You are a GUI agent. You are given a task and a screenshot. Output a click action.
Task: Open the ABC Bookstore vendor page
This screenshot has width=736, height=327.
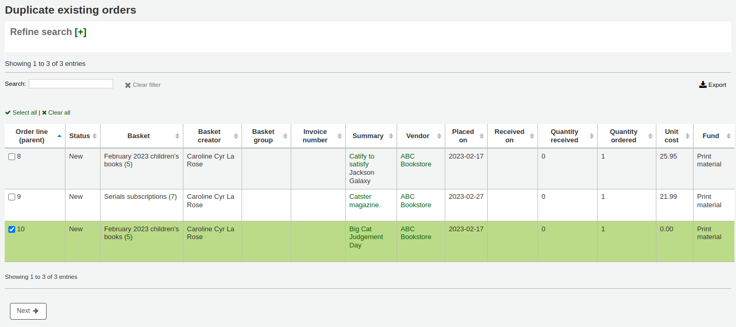pyautogui.click(x=415, y=160)
